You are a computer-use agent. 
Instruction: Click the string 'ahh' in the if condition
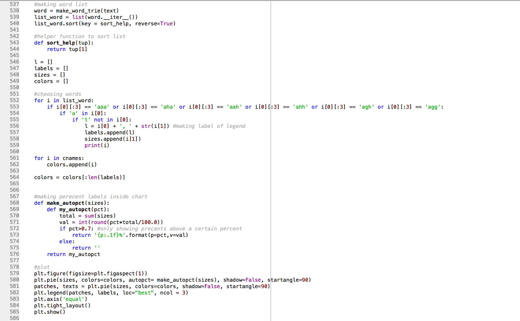pyautogui.click(x=300, y=107)
